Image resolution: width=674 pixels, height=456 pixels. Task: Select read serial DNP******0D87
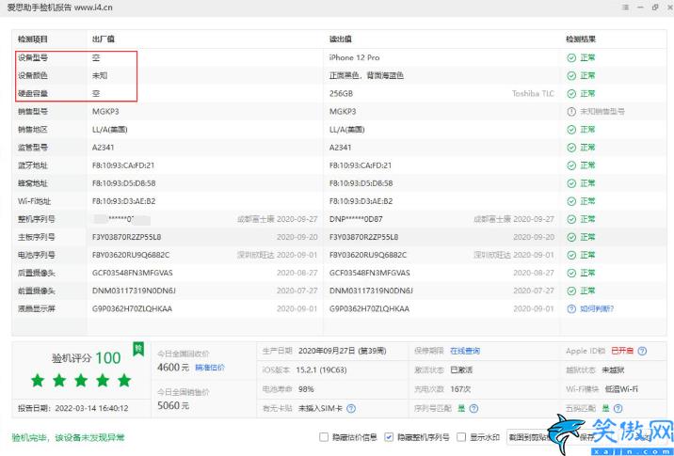[356, 219]
